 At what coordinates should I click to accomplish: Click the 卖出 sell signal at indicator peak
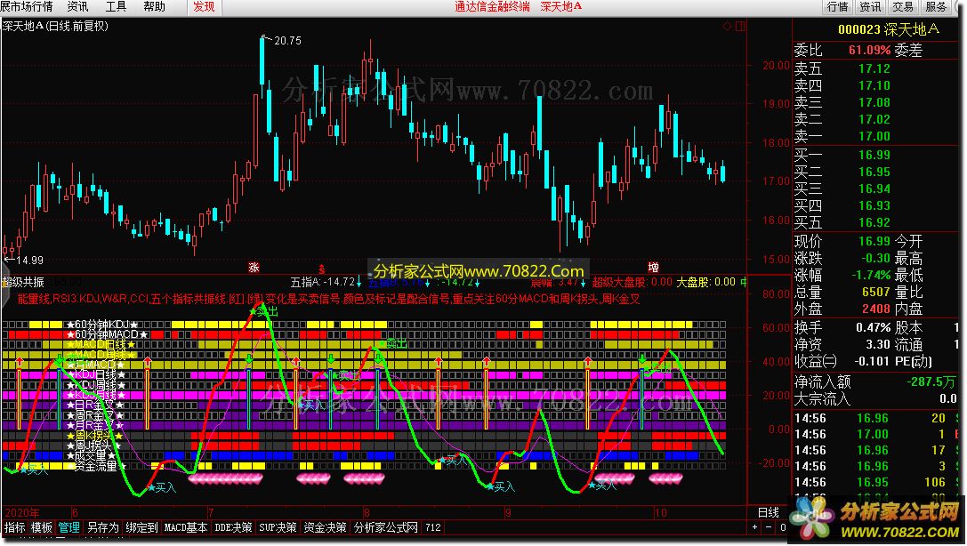pos(263,312)
